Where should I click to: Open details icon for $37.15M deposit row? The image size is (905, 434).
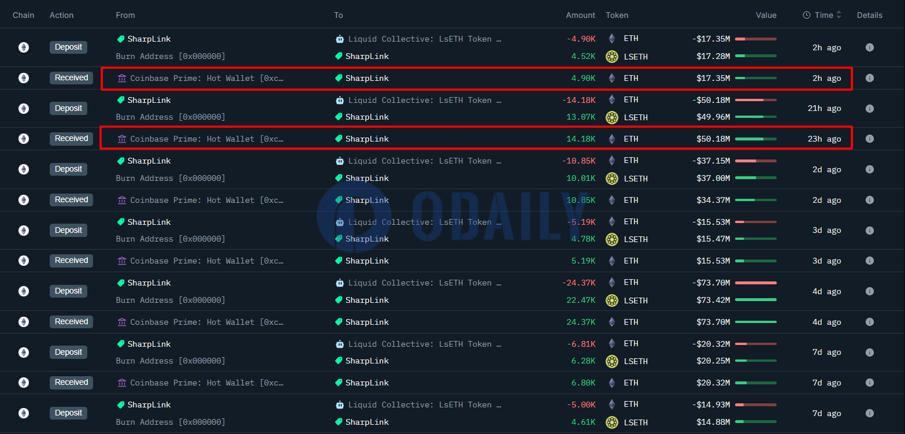coord(869,169)
